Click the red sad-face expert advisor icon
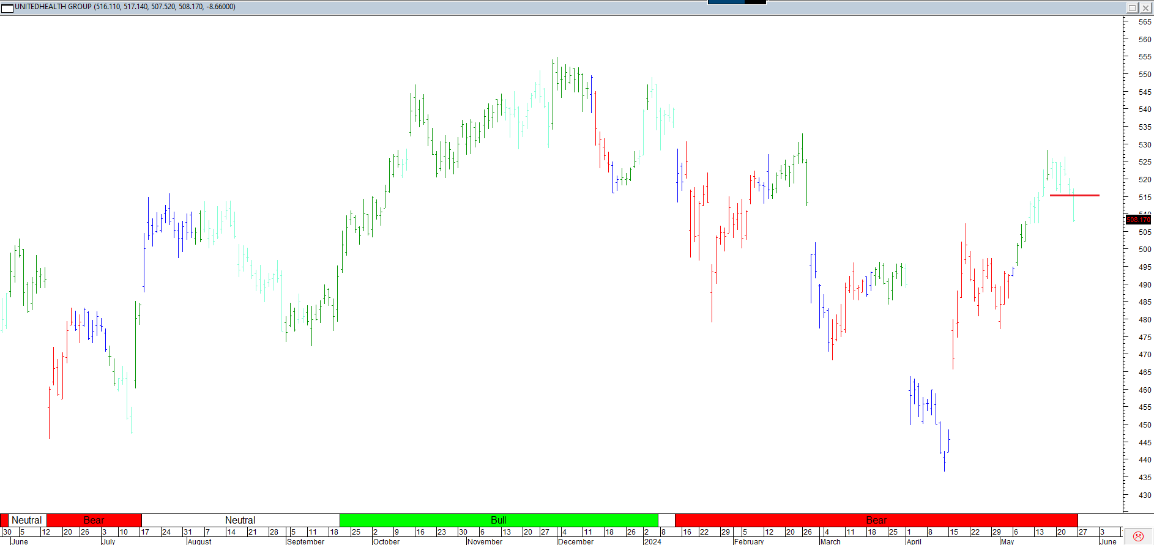 click(1138, 536)
